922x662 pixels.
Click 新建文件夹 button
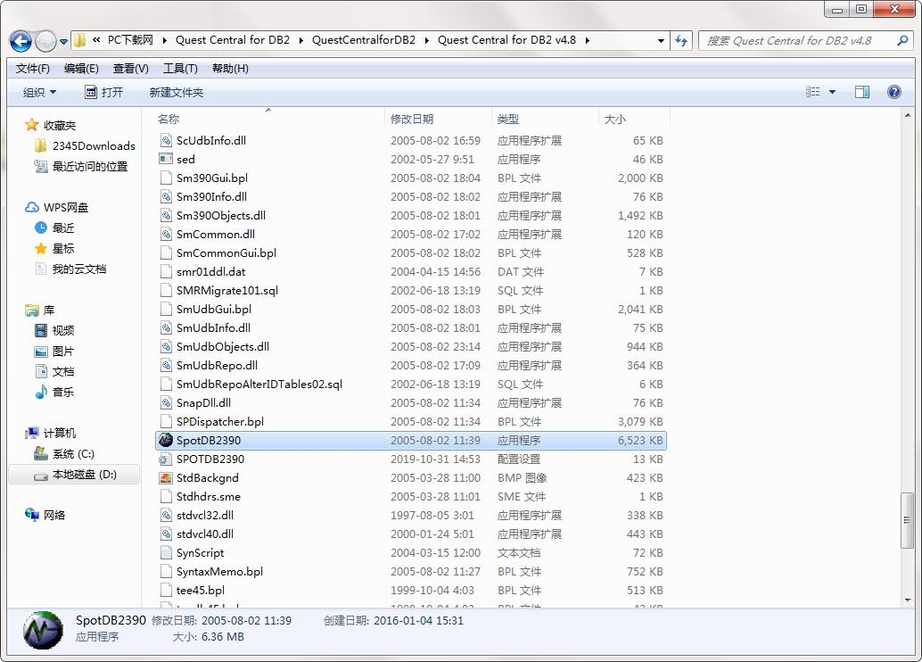coord(177,93)
